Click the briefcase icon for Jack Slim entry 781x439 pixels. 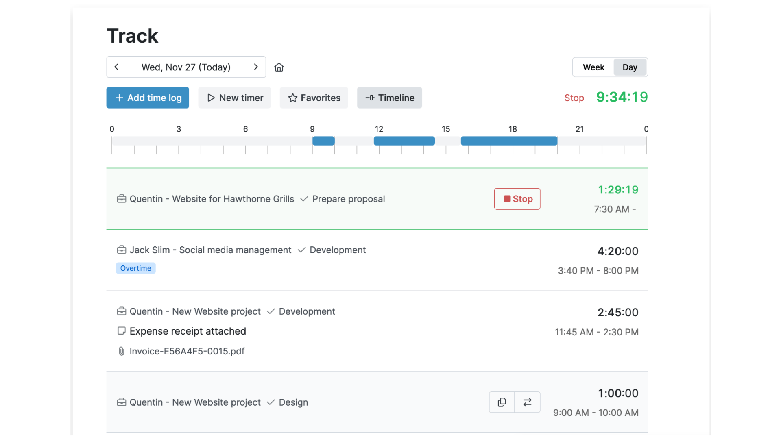click(121, 250)
